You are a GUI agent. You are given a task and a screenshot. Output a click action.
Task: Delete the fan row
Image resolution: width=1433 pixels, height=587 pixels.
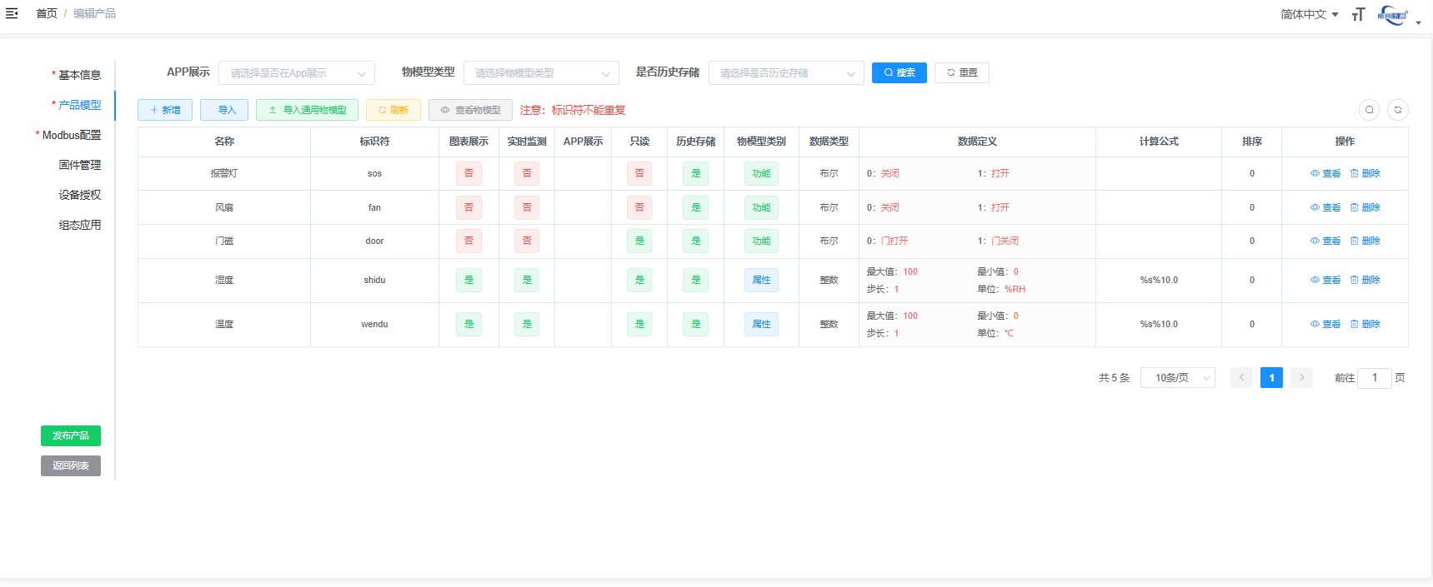(x=1365, y=207)
